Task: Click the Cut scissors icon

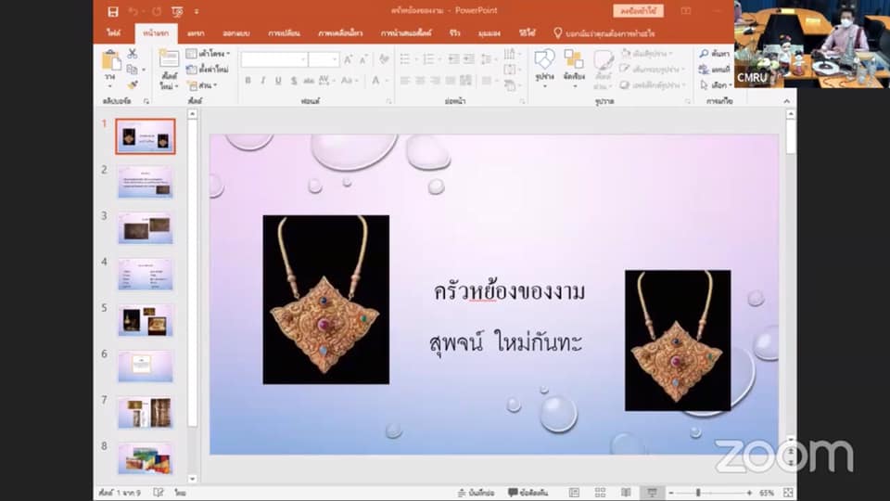Action: tap(133, 54)
